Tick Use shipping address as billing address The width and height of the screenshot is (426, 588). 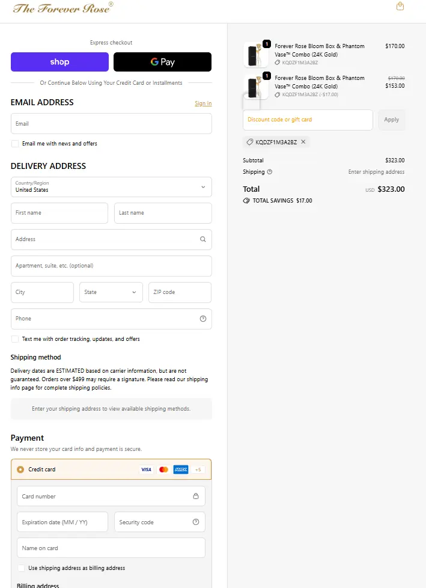tap(22, 568)
